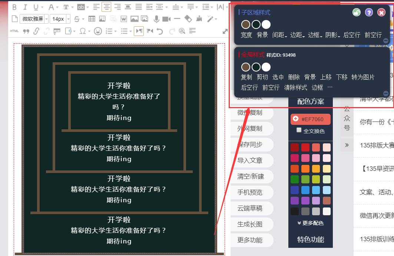Toggle underline formatting
Viewport: 394px width, 256px height.
click(x=36, y=7)
